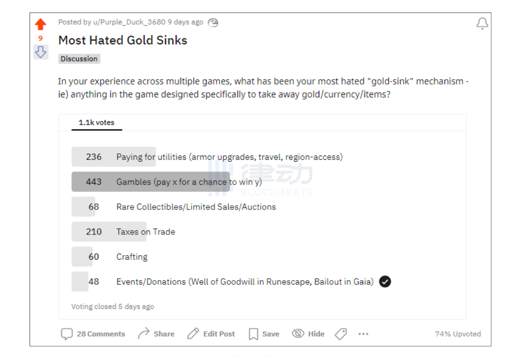Click the checkmark next to Events/Donations

tap(385, 282)
